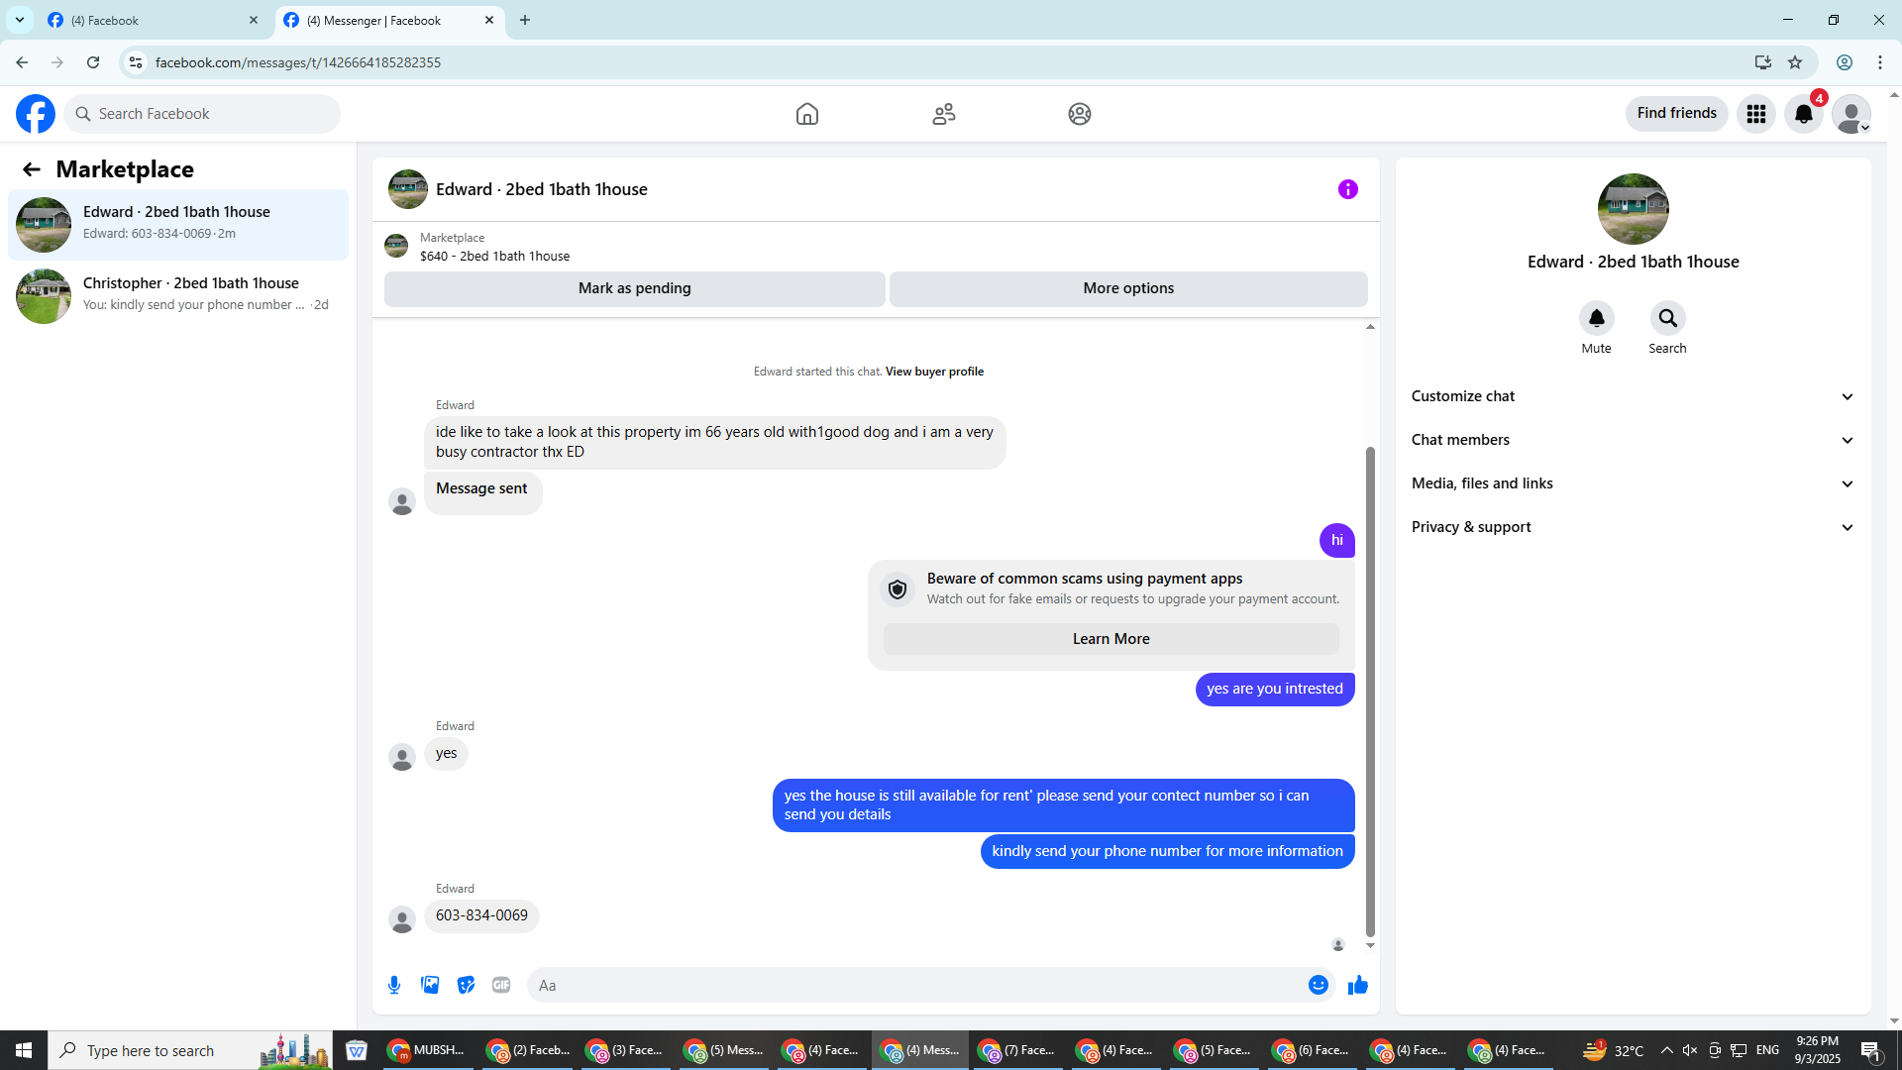The image size is (1902, 1070).
Task: Open the Facebook menu grid icon
Action: 1756,114
